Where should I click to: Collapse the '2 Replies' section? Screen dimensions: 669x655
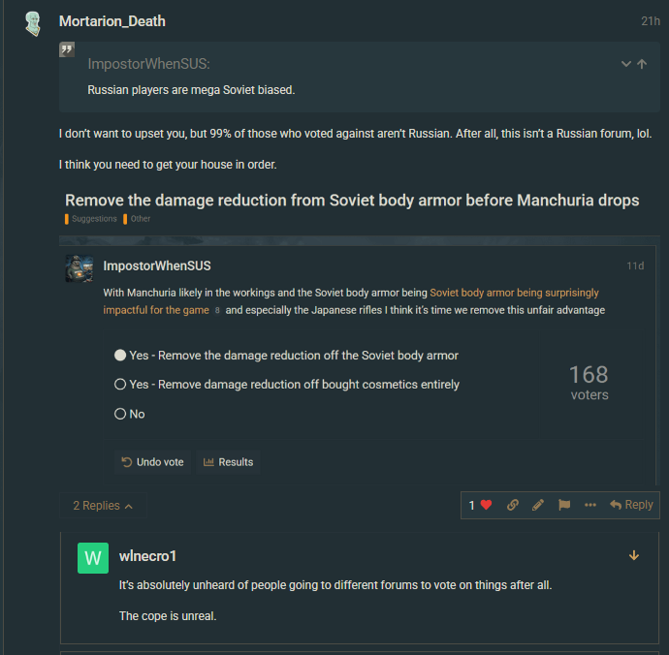pyautogui.click(x=103, y=506)
